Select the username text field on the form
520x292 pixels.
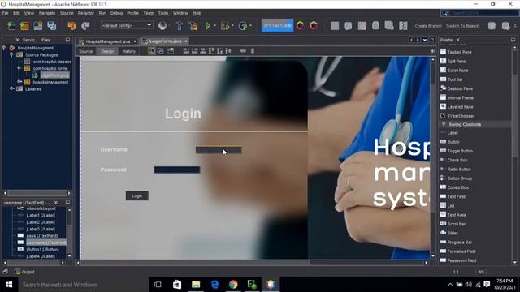coord(219,150)
